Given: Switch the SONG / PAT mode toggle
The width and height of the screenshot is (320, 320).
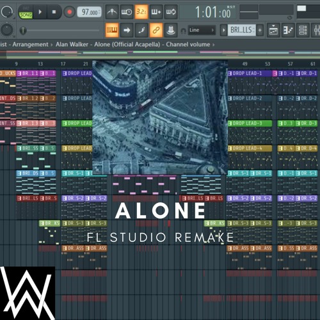Looking at the screenshot, I should tap(26, 12).
